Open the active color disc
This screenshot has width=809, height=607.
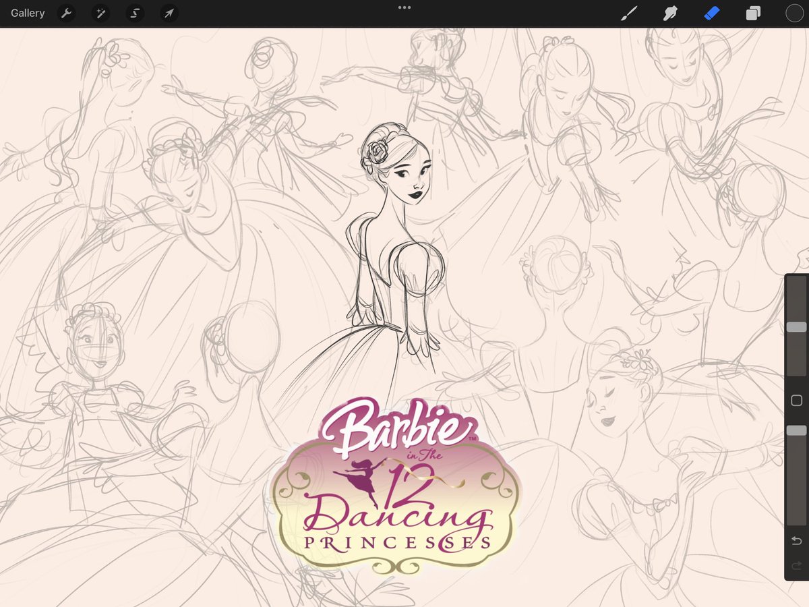click(795, 13)
